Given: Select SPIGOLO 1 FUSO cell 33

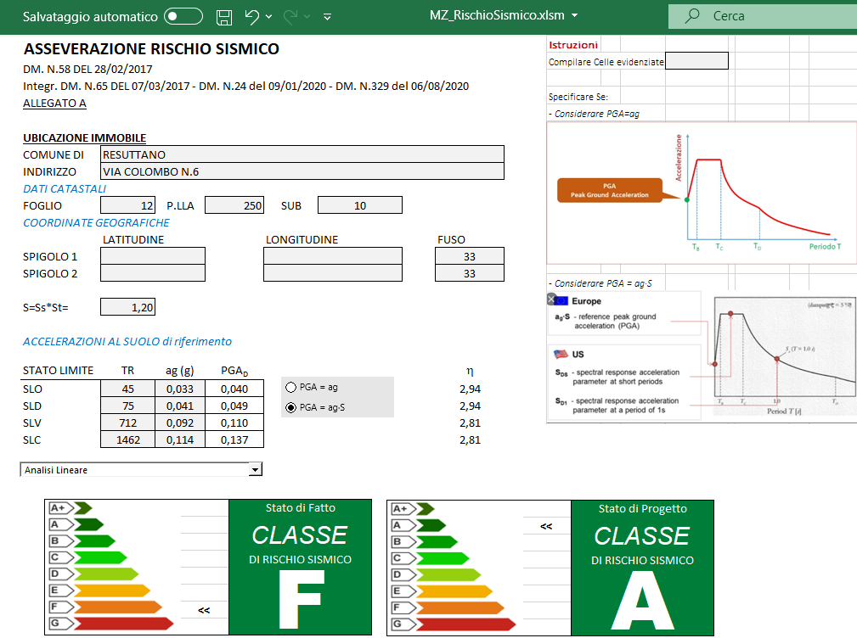Looking at the screenshot, I should coord(470,256).
